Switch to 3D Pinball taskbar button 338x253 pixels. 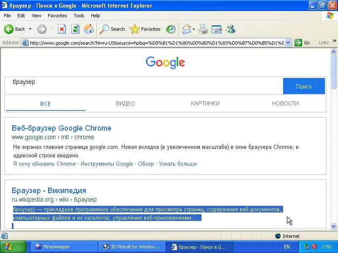(x=132, y=247)
